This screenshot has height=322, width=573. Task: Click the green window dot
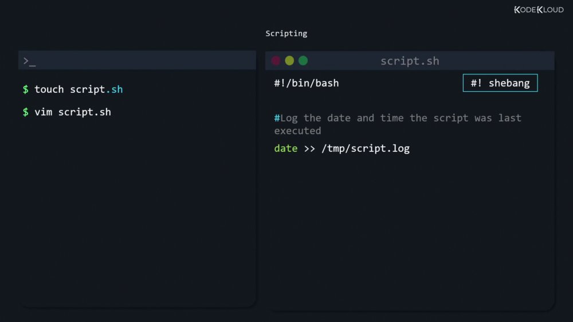tap(303, 61)
